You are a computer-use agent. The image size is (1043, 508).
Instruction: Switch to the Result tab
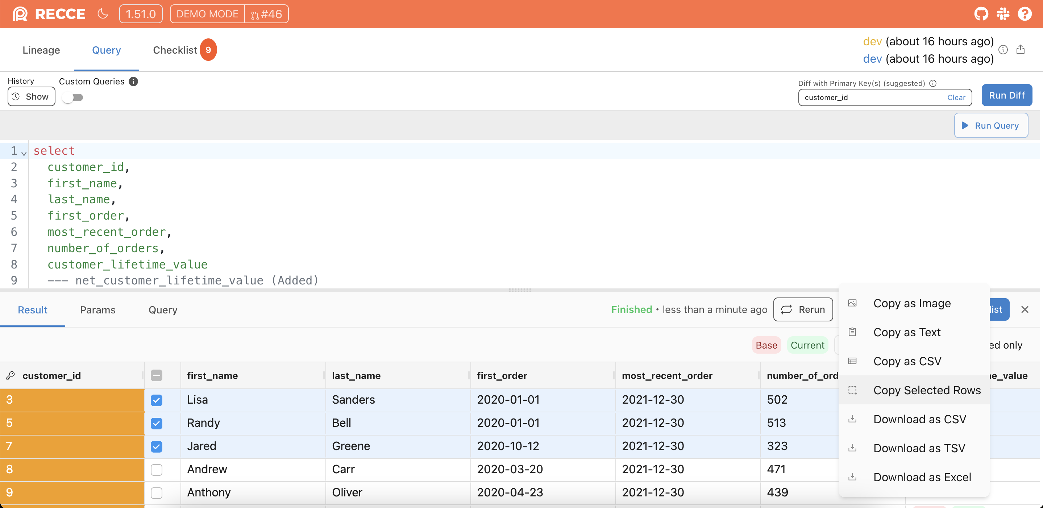(32, 310)
